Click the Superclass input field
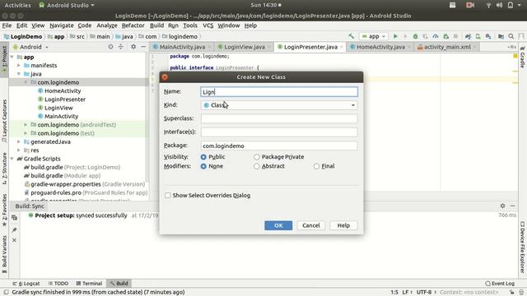This screenshot has height=296, width=527. click(279, 118)
